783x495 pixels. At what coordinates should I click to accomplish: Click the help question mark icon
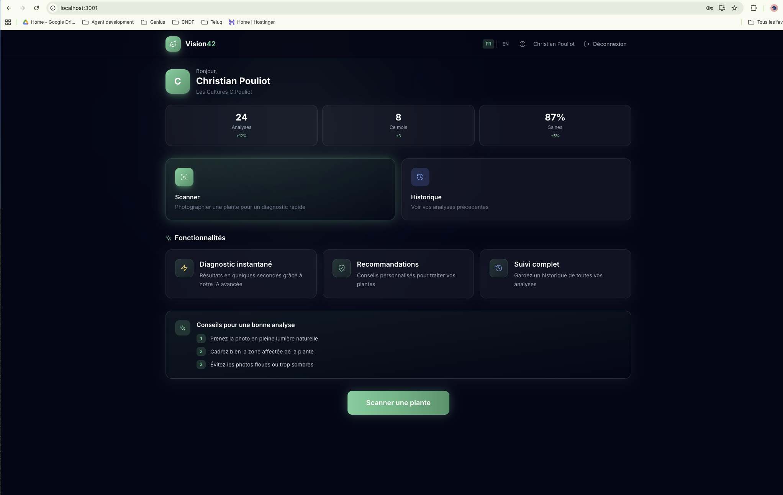522,44
